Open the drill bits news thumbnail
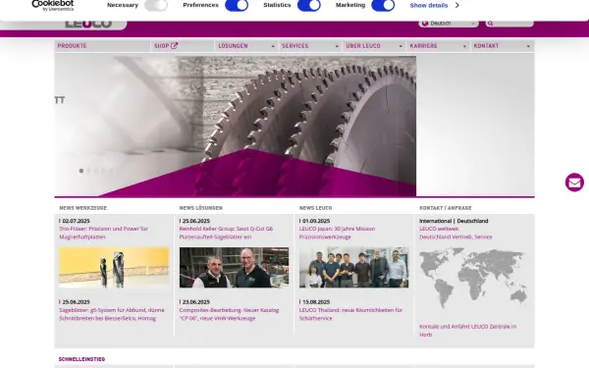This screenshot has width=589, height=368. click(114, 267)
